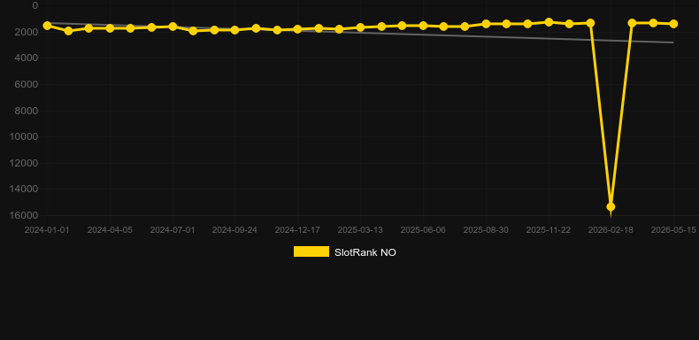The width and height of the screenshot is (699, 340).
Task: Click the x-axis label 2025-08-30
Action: tap(486, 230)
